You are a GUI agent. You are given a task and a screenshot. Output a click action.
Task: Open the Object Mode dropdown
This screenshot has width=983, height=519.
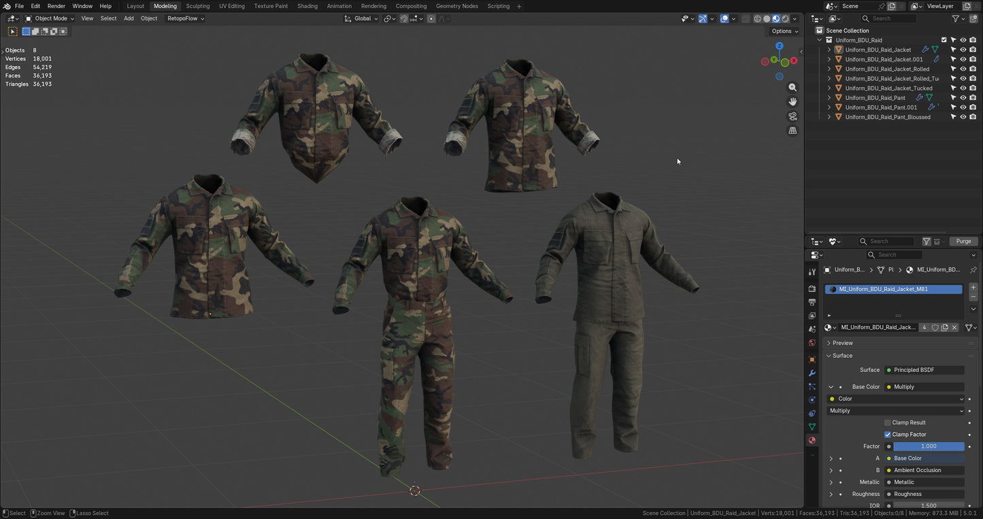[50, 18]
